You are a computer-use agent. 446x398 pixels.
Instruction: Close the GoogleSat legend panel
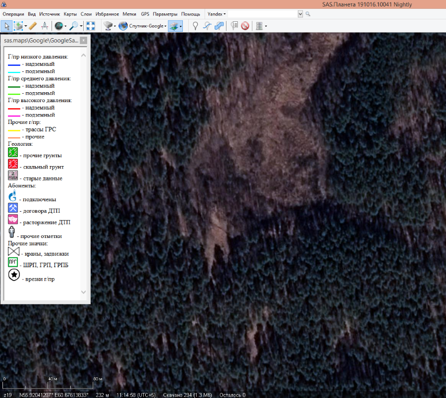pyautogui.click(x=83, y=40)
